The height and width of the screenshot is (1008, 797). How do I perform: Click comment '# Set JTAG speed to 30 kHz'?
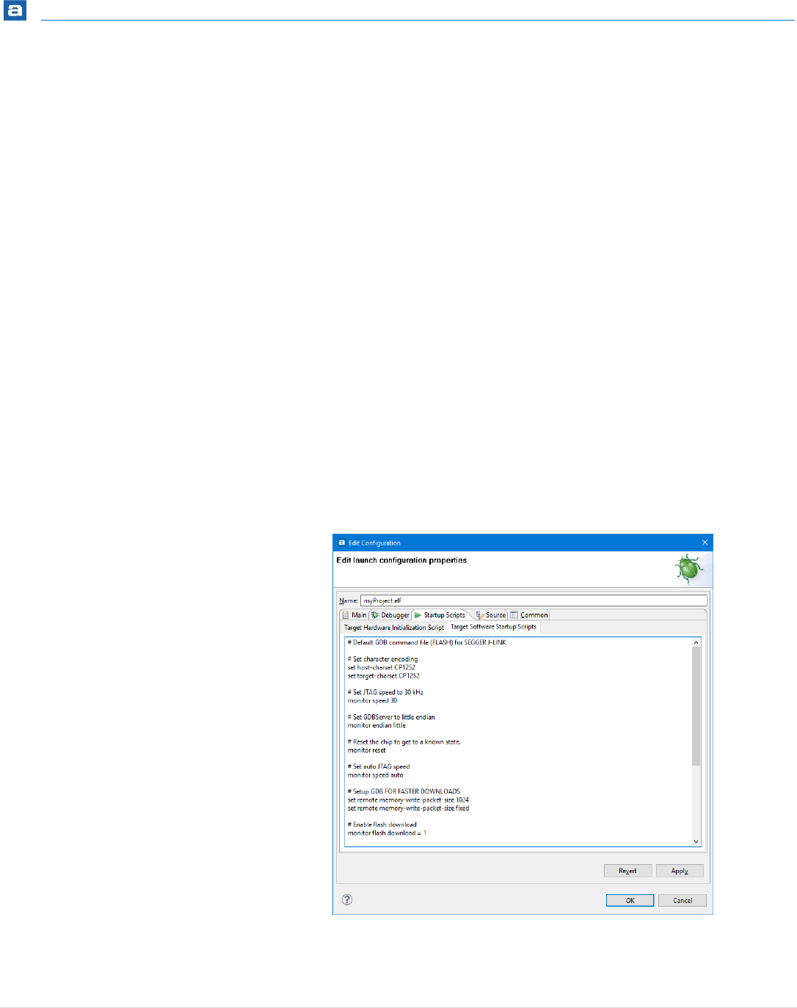pyautogui.click(x=385, y=692)
